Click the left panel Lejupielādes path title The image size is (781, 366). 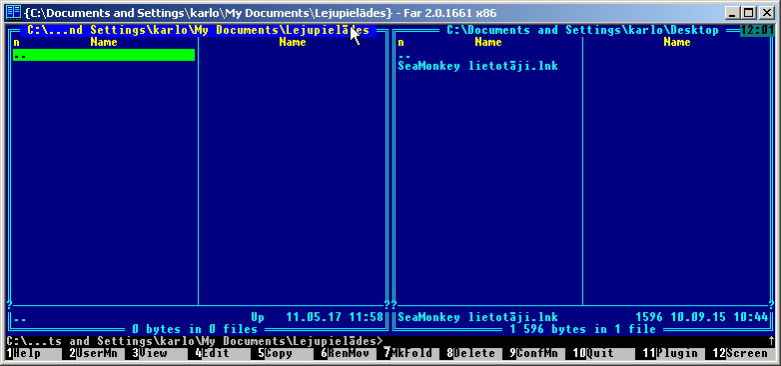click(x=198, y=30)
